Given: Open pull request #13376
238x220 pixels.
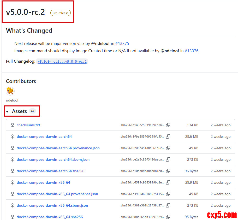Looking at the screenshot, I should 192,51.
